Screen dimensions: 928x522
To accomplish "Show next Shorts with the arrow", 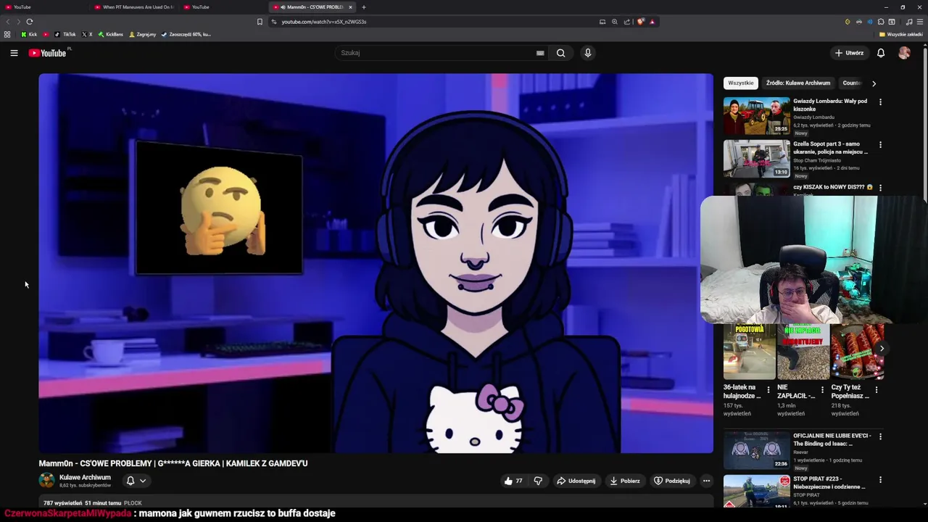I will pyautogui.click(x=882, y=349).
